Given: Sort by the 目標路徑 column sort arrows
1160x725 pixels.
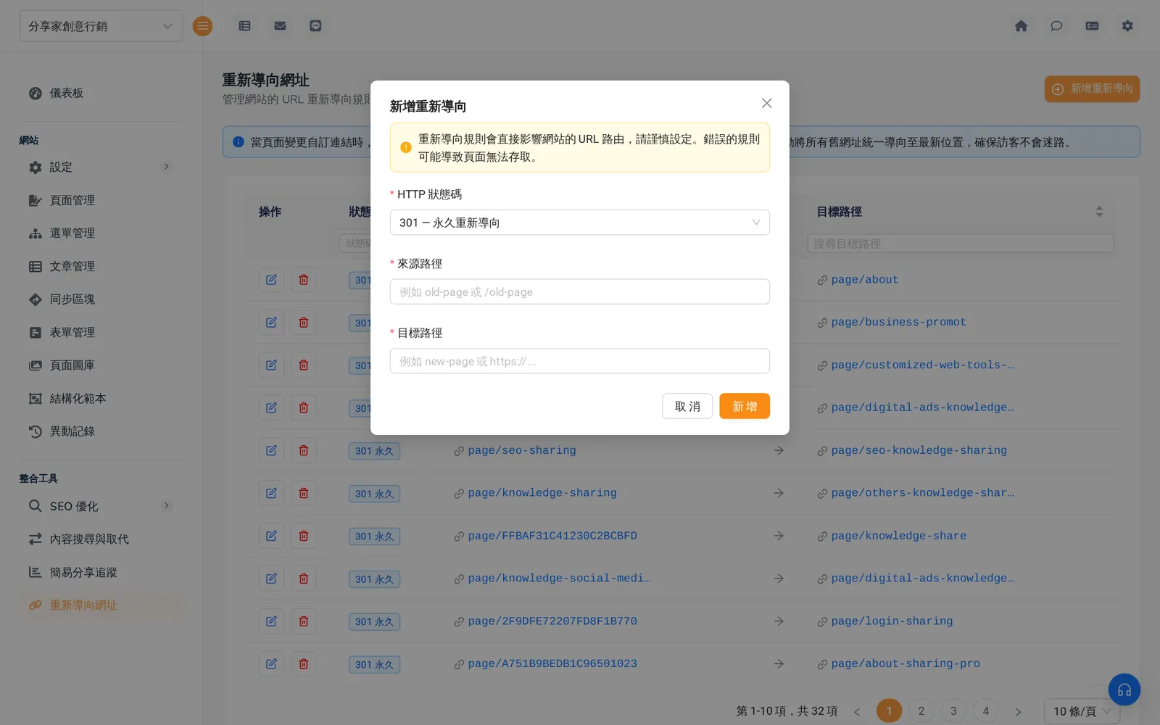Looking at the screenshot, I should (1099, 212).
